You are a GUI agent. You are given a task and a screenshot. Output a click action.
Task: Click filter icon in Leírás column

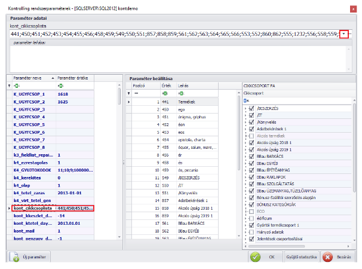click(182, 94)
